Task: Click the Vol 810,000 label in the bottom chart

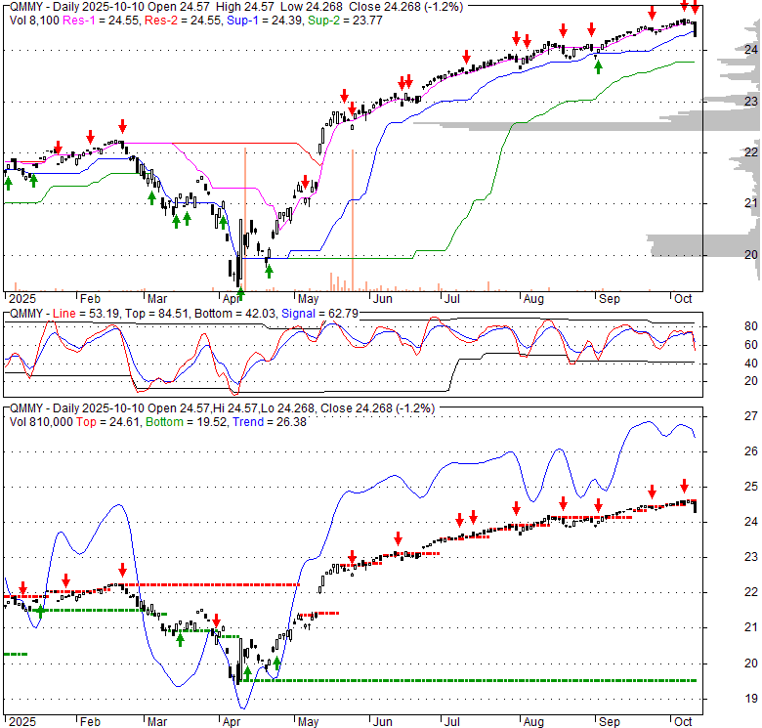Action: click(x=39, y=421)
